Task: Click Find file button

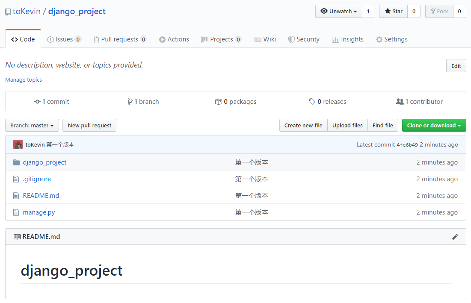Action: tap(383, 125)
